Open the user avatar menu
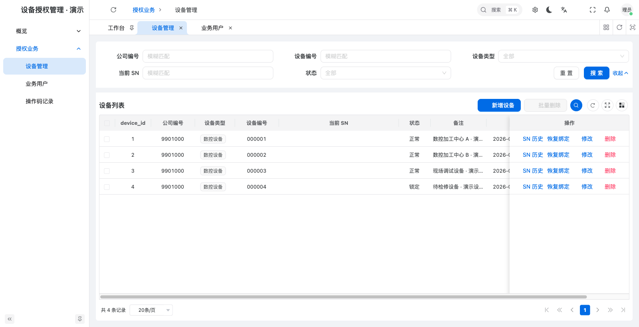The height and width of the screenshot is (327, 639). point(627,10)
